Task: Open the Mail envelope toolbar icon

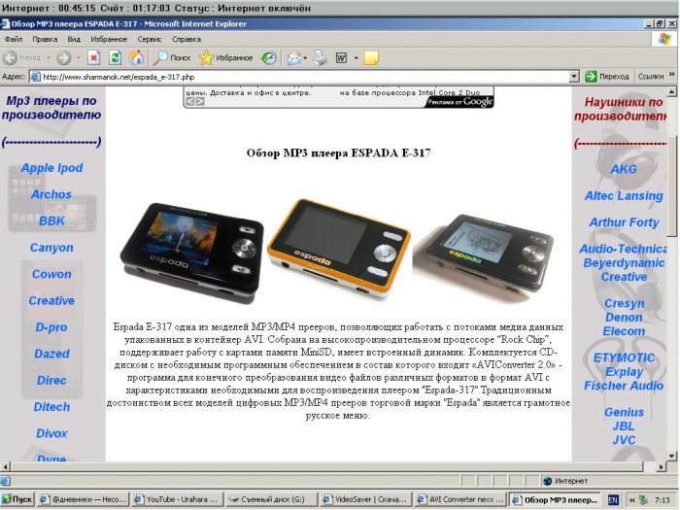Action: click(293, 57)
